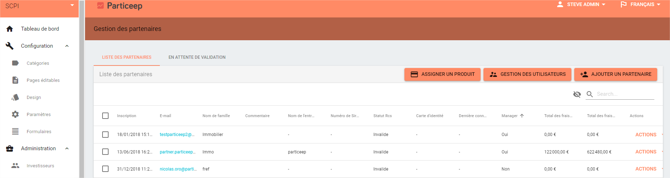Open Catégories menu entry
Image resolution: width=670 pixels, height=178 pixels.
[38, 63]
